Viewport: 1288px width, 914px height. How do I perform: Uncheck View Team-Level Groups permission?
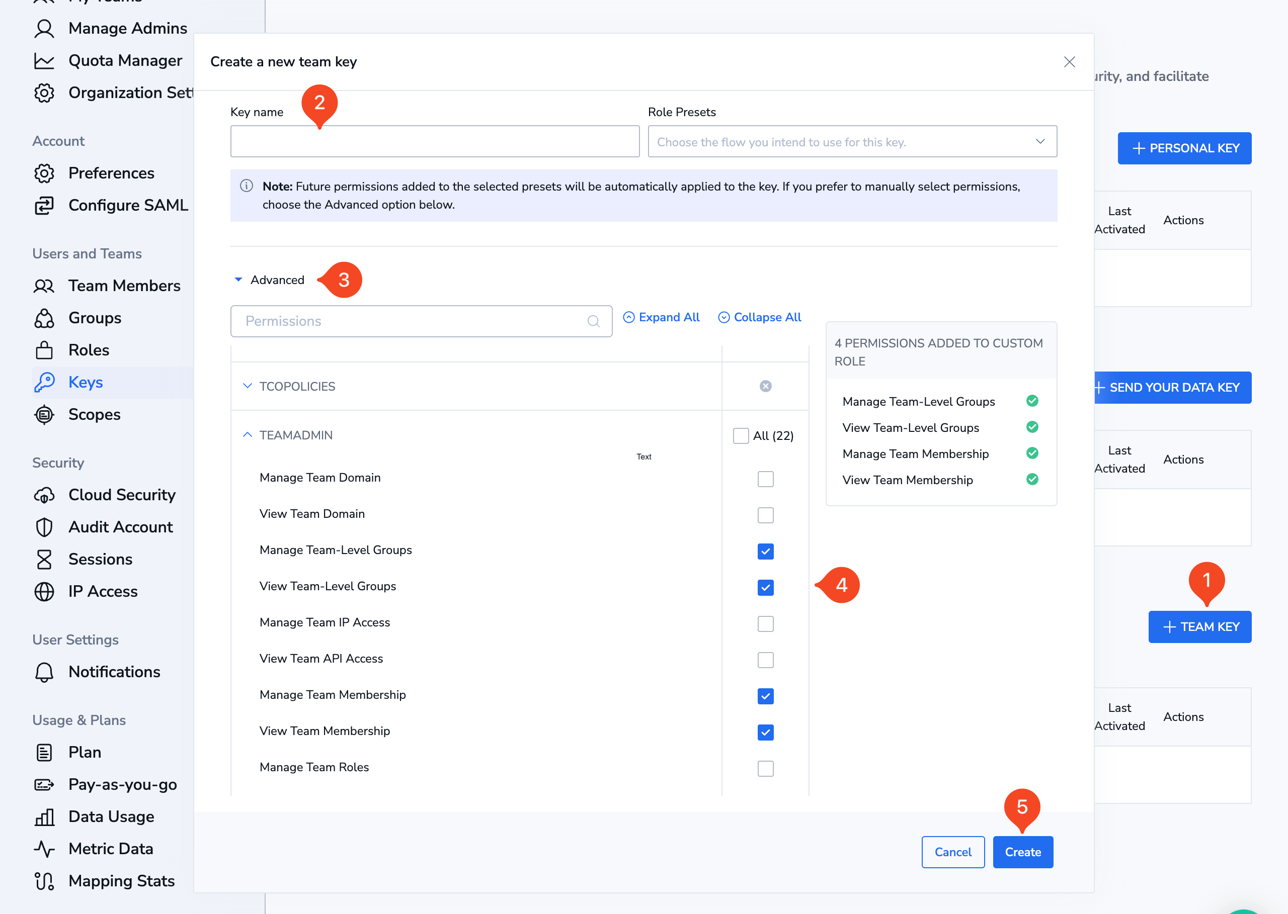[x=765, y=588]
